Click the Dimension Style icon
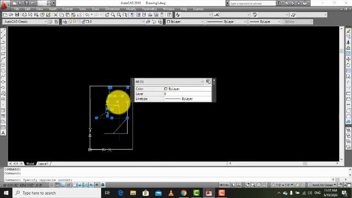Screen dimensions: 352x198 pos(216,15)
